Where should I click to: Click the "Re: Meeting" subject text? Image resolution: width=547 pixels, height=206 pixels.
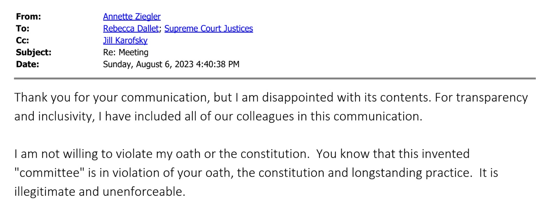[x=126, y=52]
